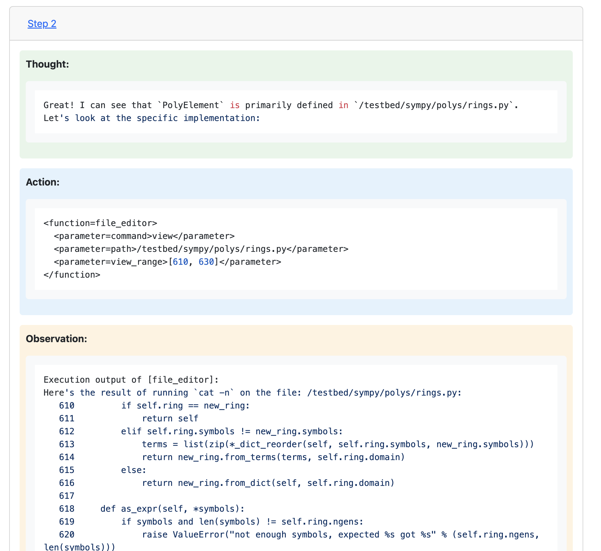Open the Step 2 link
The image size is (601, 551).
(x=42, y=24)
